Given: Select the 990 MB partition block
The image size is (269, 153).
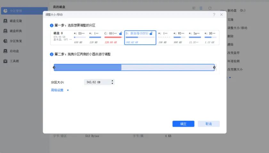Looking at the screenshot, I should 179,38.
